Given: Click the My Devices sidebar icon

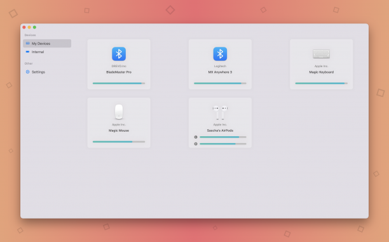Looking at the screenshot, I should tap(28, 43).
